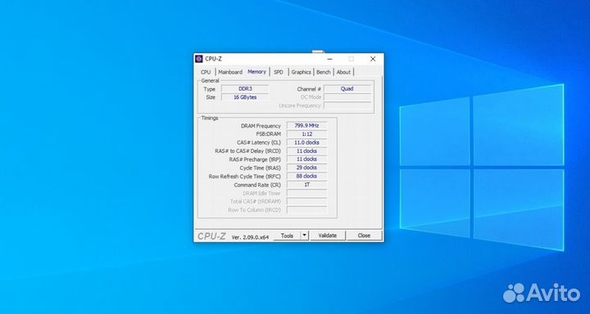Viewport: 590px width, 314px height.
Task: Click the Row Refresh Cycle Time (tRFC) label
Action: pyautogui.click(x=244, y=176)
